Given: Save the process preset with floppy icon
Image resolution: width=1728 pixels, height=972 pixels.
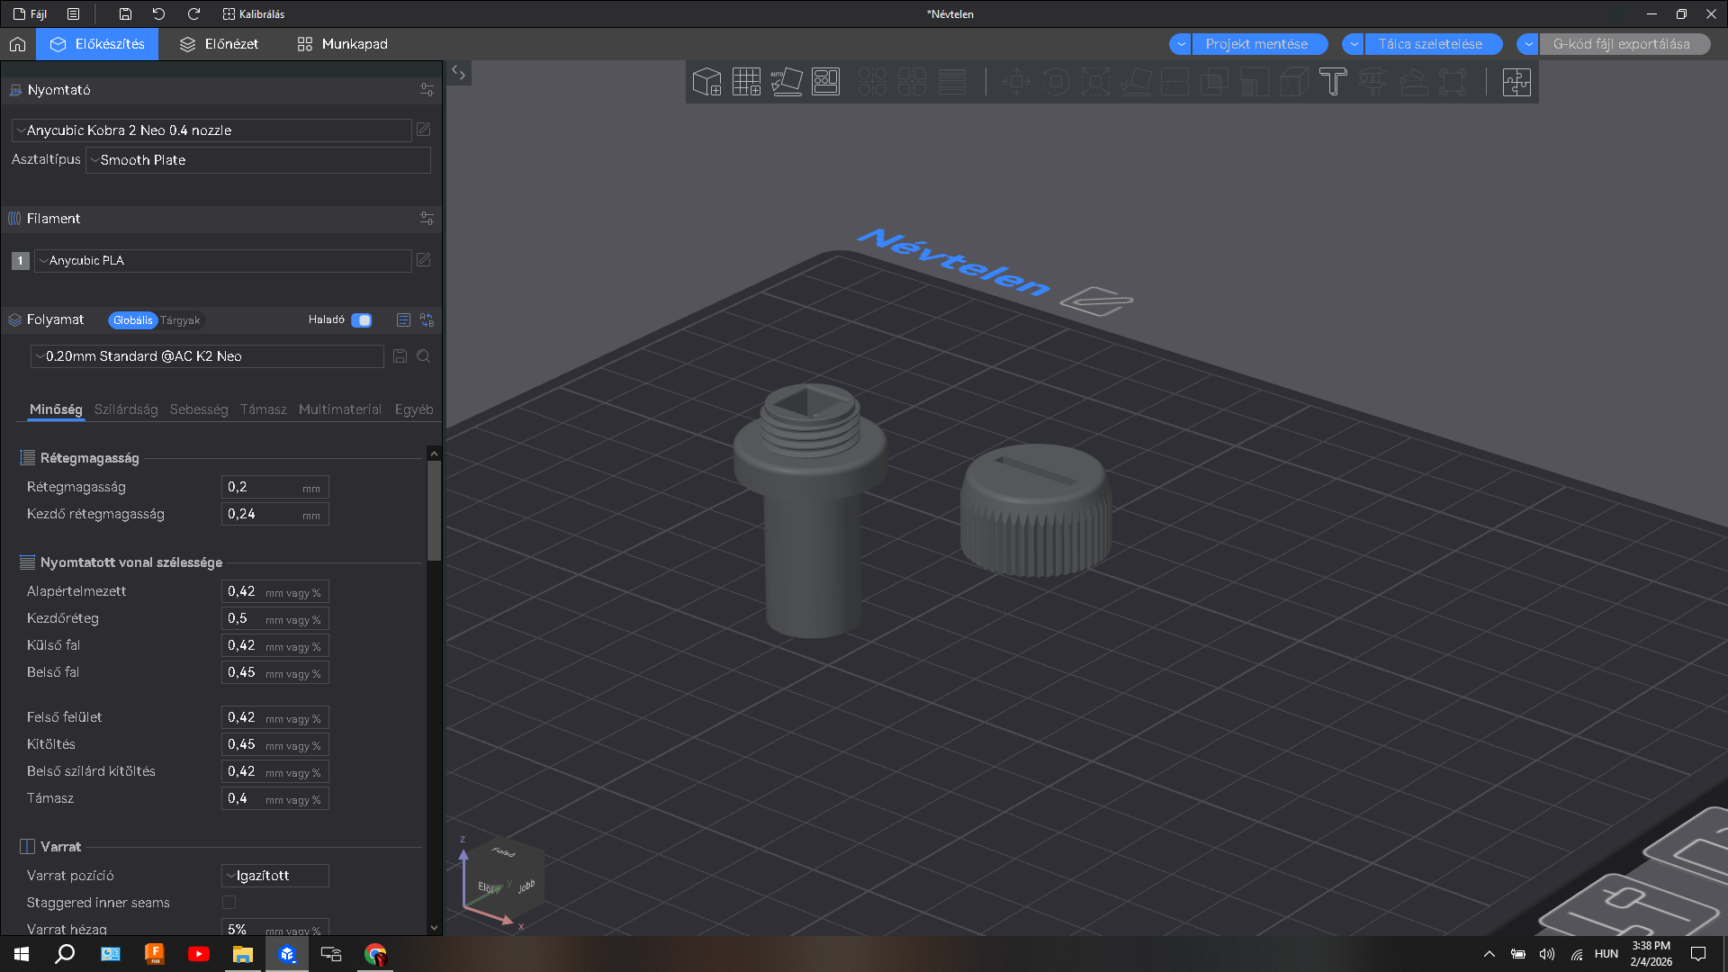Looking at the screenshot, I should coord(400,356).
